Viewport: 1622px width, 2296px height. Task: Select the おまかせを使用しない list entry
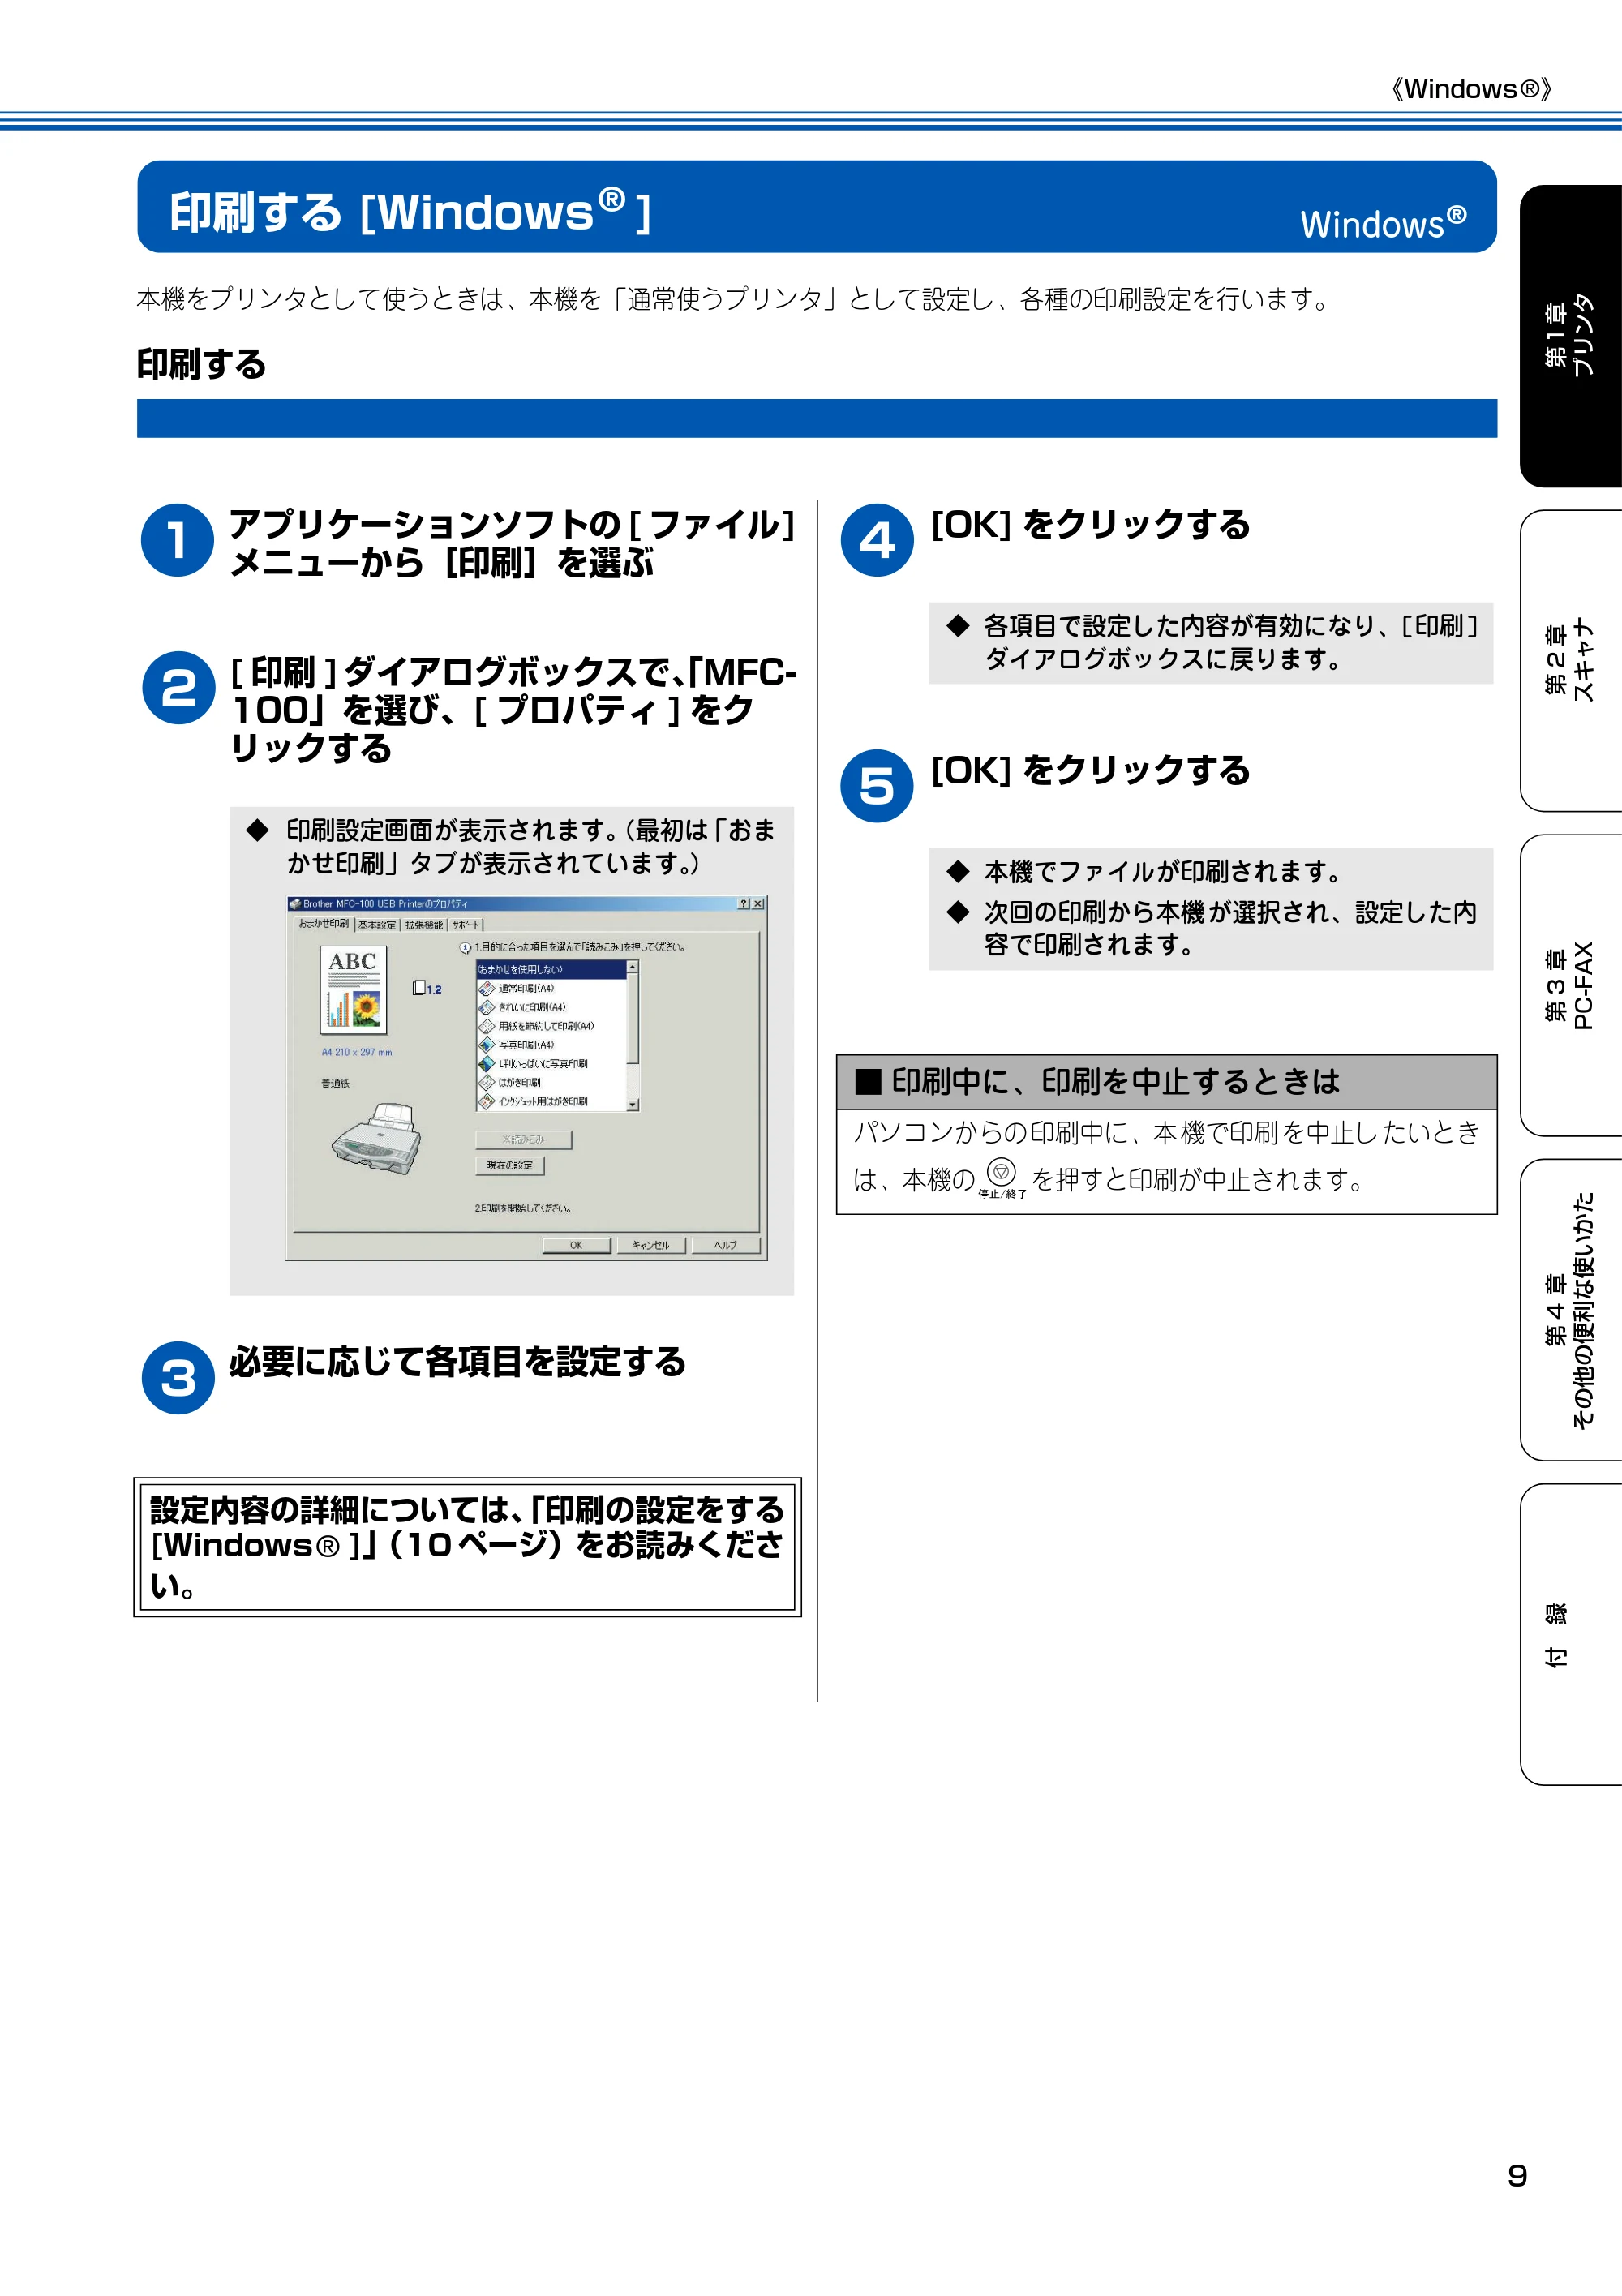pos(551,969)
